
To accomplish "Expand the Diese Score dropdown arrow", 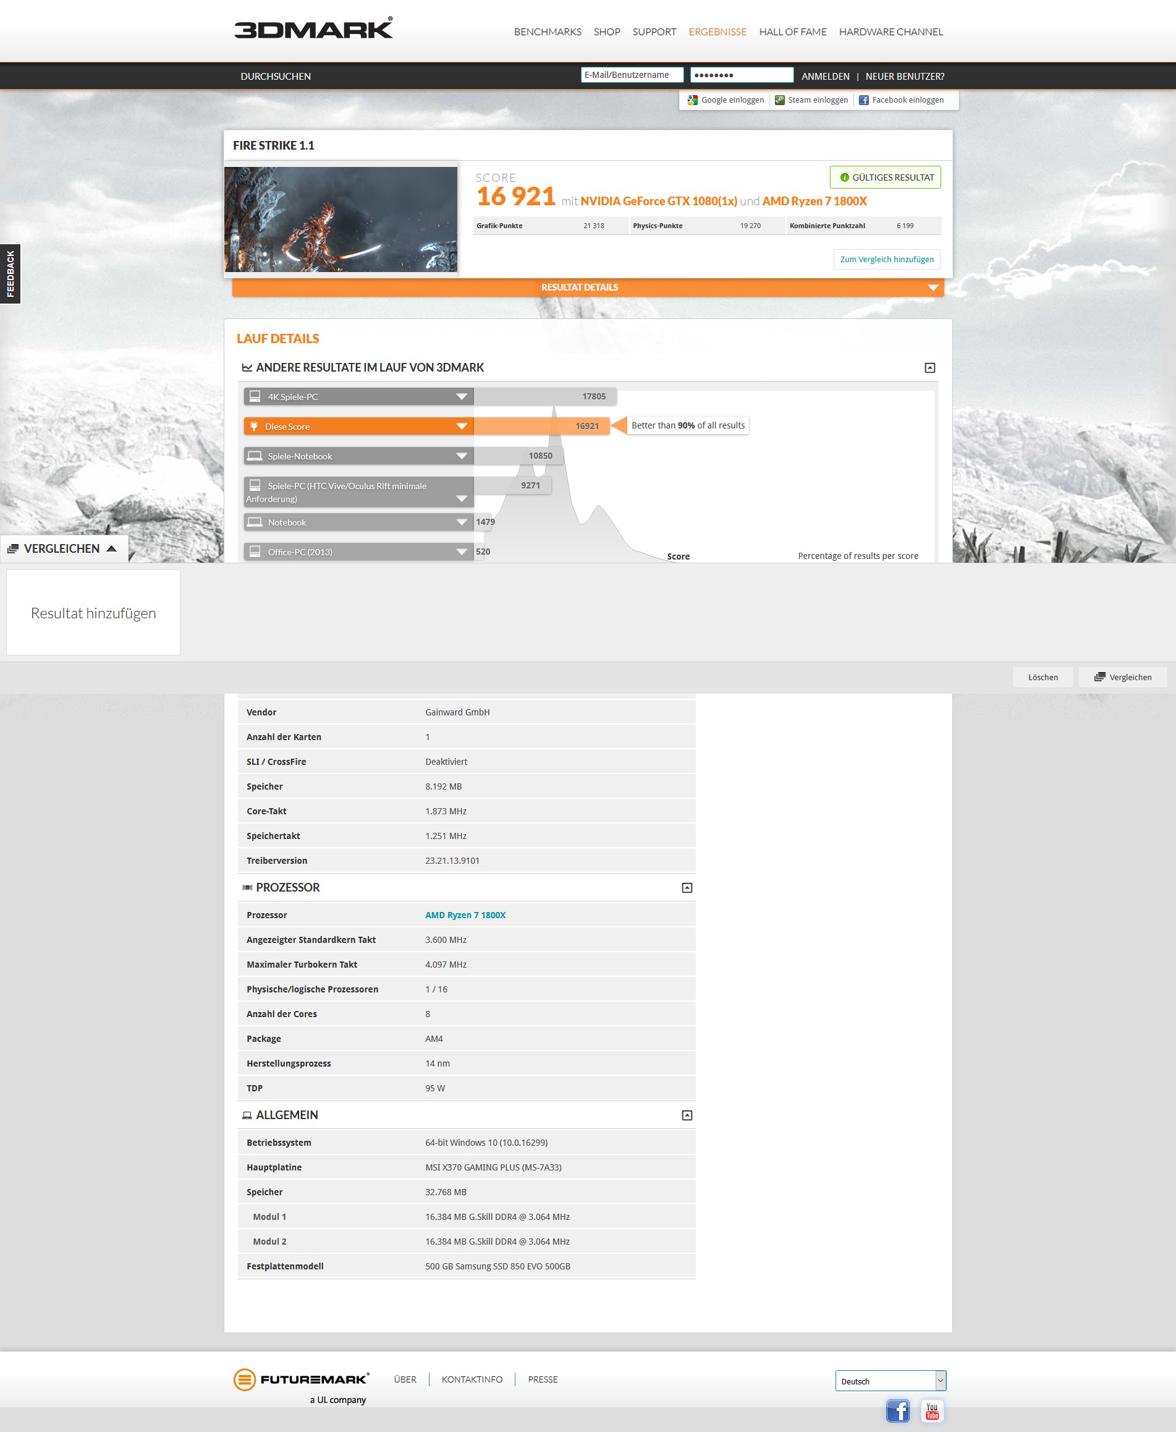I will pyautogui.click(x=462, y=426).
